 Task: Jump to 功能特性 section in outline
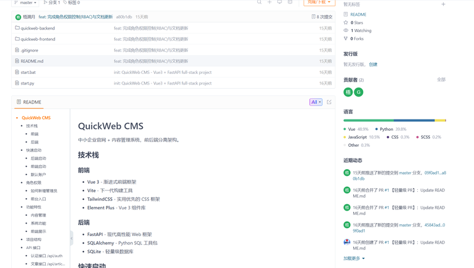click(x=34, y=207)
